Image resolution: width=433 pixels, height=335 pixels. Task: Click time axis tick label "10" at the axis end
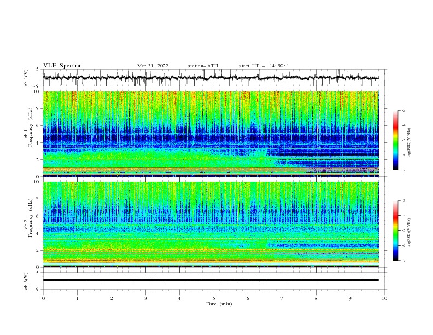pos(384,298)
